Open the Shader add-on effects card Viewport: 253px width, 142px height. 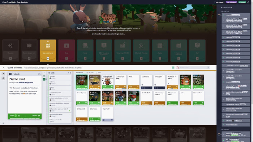[x=172, y=82]
